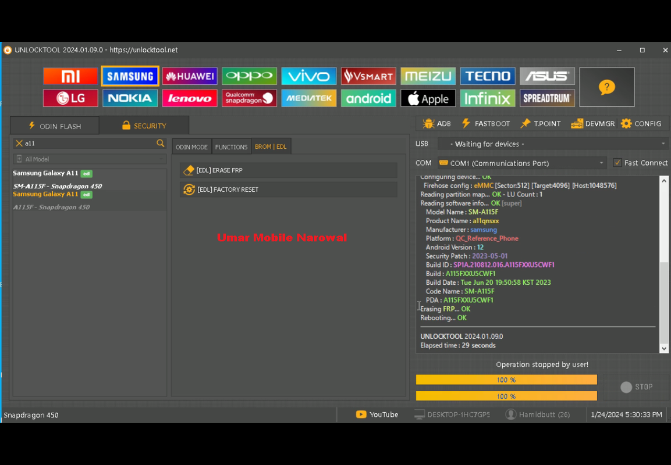The height and width of the screenshot is (465, 671).
Task: Open the Android section tile
Action: (x=368, y=98)
